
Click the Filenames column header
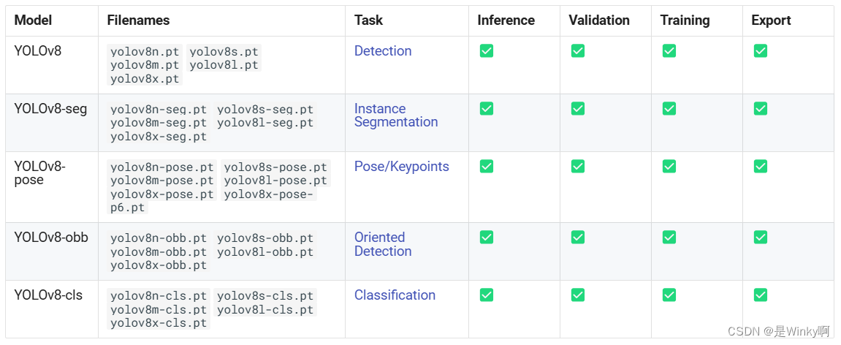coord(138,20)
